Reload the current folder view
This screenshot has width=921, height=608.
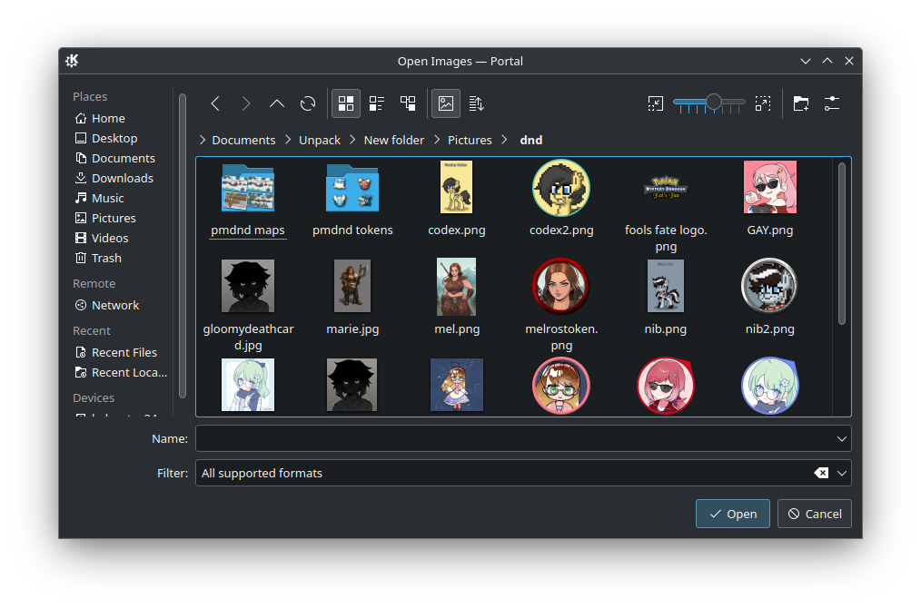(308, 103)
